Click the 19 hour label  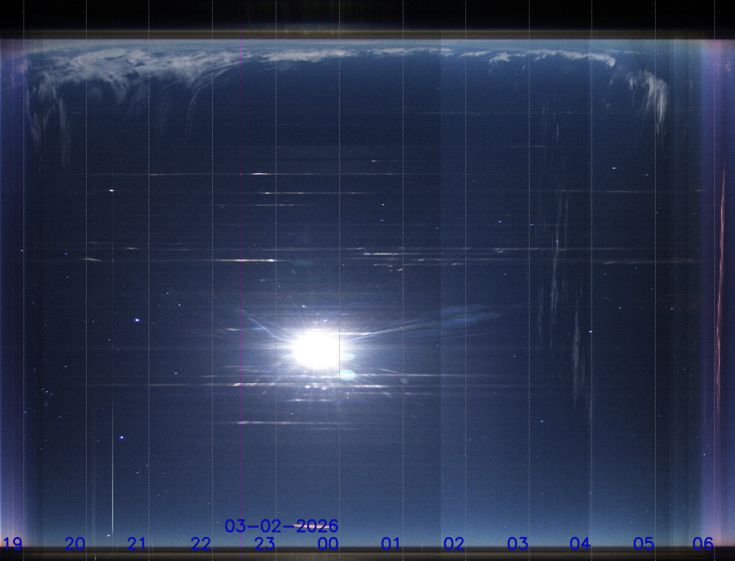[x=13, y=544]
